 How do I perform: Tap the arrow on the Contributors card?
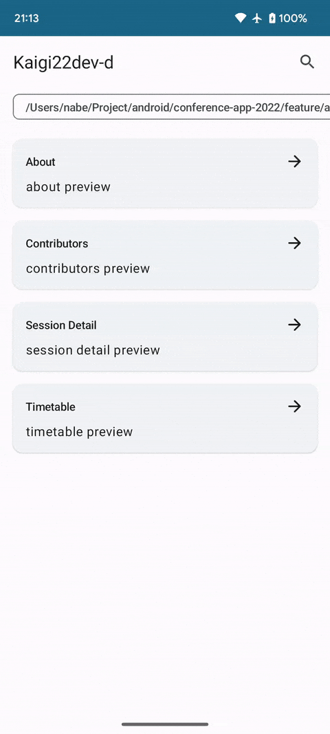coord(294,243)
